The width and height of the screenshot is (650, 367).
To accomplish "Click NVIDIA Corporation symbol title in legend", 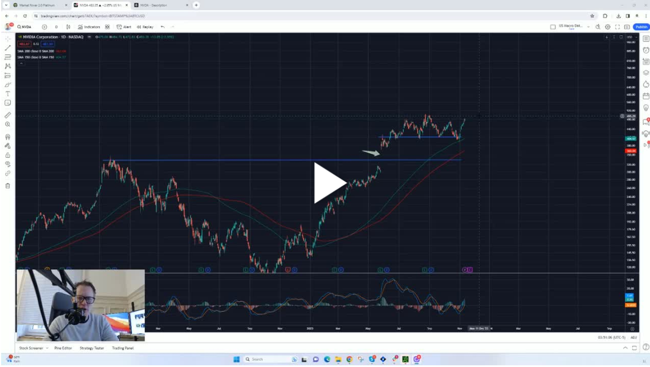I will tap(53, 37).
